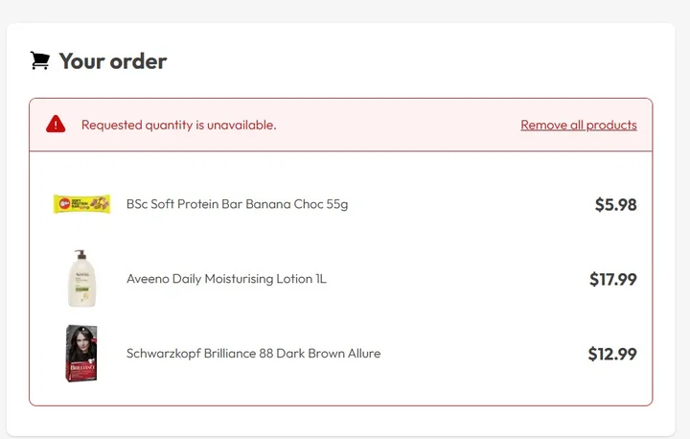
Task: Click empty space between protein bar name and price
Action: 470,204
